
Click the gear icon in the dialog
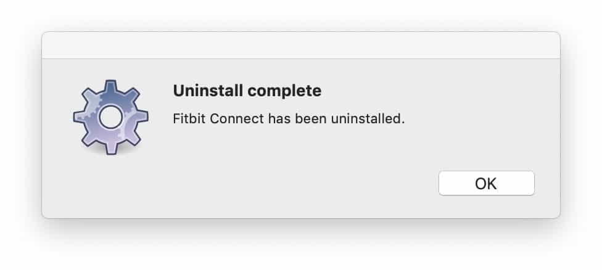111,117
